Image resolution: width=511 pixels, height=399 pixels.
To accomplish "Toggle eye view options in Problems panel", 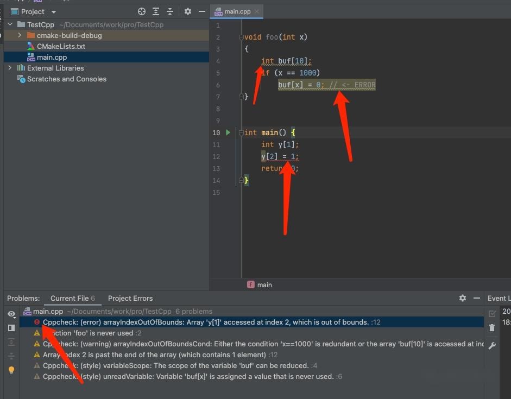I will click(x=11, y=314).
